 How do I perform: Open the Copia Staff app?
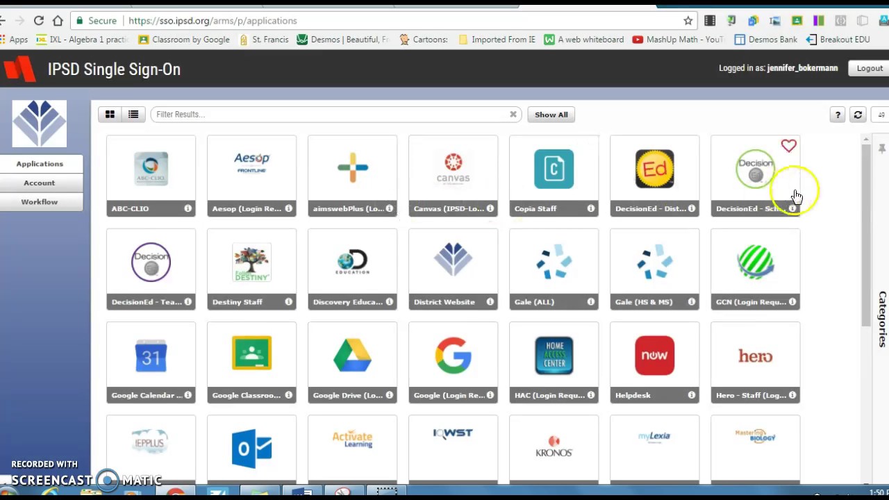click(x=554, y=176)
